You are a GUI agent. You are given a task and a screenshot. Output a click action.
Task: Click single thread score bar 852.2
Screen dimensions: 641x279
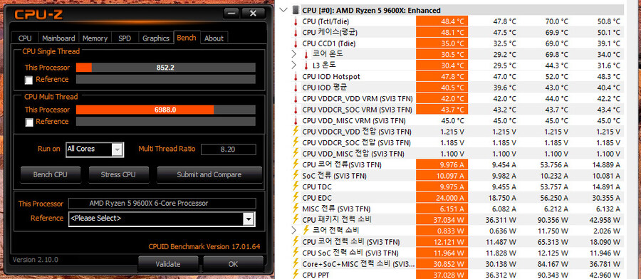[165, 68]
